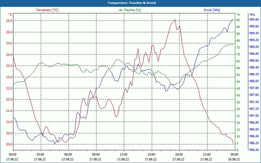Click the '21:00' time axis label
The height and width of the screenshot is (163, 261).
pos(206,154)
